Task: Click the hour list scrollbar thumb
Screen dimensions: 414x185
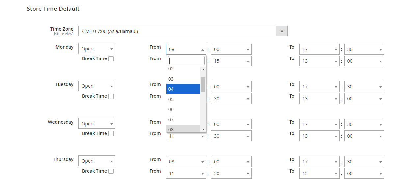Action: (203, 84)
